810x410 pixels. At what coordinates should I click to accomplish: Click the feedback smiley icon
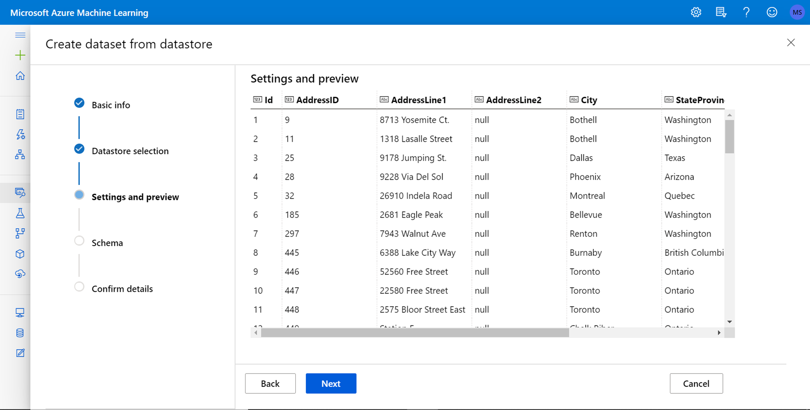[772, 13]
